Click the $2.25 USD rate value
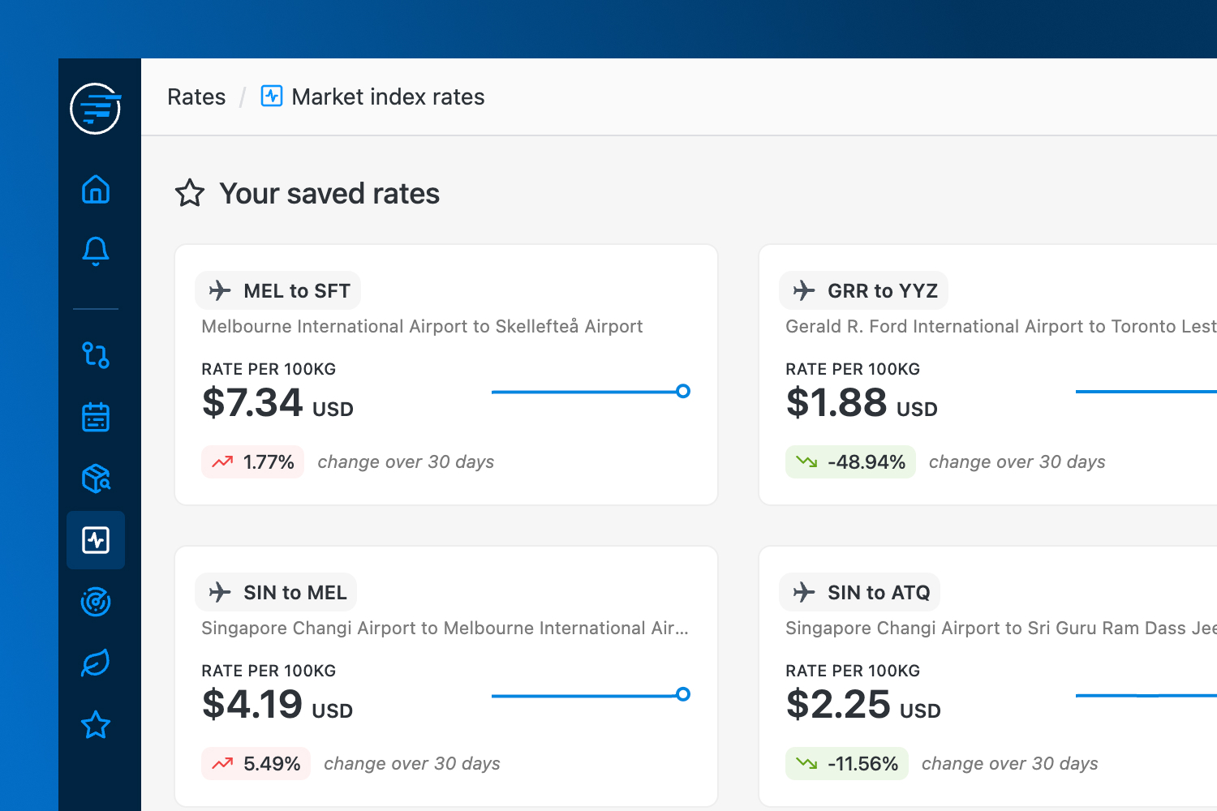Viewport: 1217px width, 811px height. 863,704
